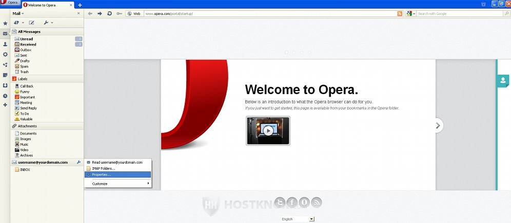Open the Downloads panel icon
The width and height of the screenshot is (511, 223).
pyautogui.click(x=5, y=85)
